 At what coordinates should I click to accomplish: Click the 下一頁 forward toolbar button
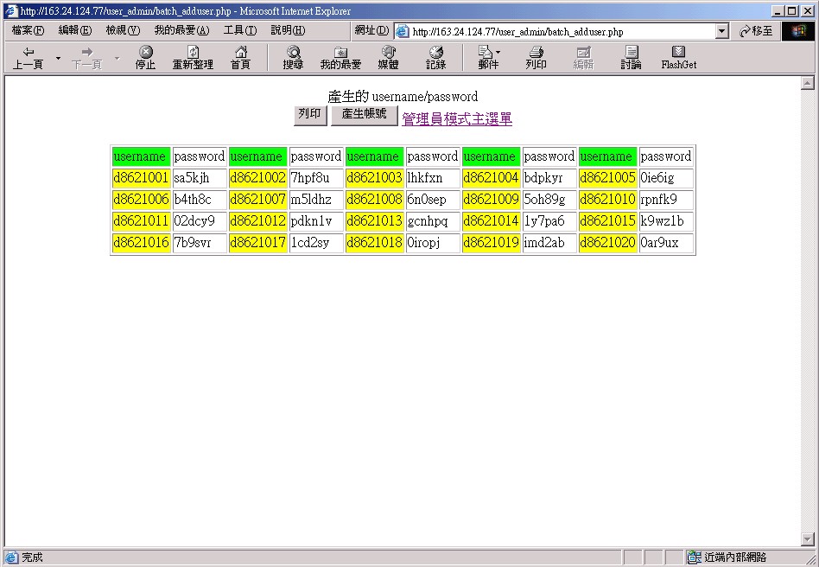[x=86, y=58]
